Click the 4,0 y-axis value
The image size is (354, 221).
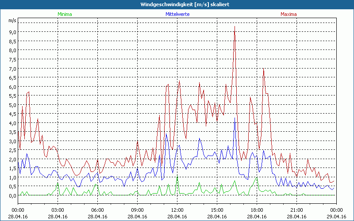click(x=12, y=123)
